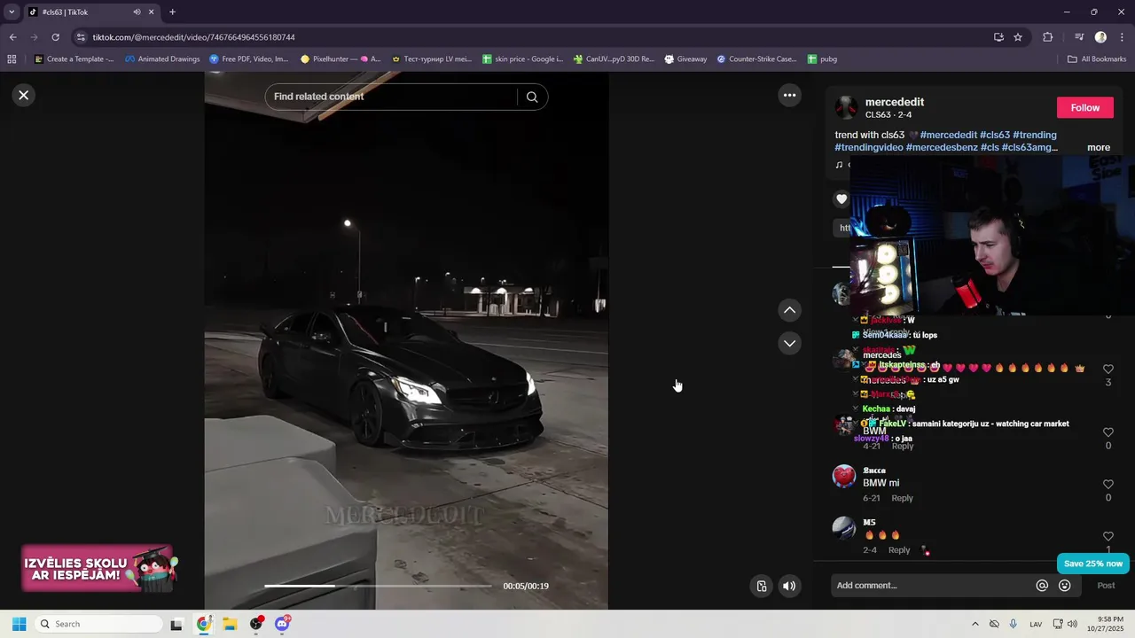This screenshot has width=1135, height=638.
Task: Expand the caption with 'more'
Action: coord(1099,148)
